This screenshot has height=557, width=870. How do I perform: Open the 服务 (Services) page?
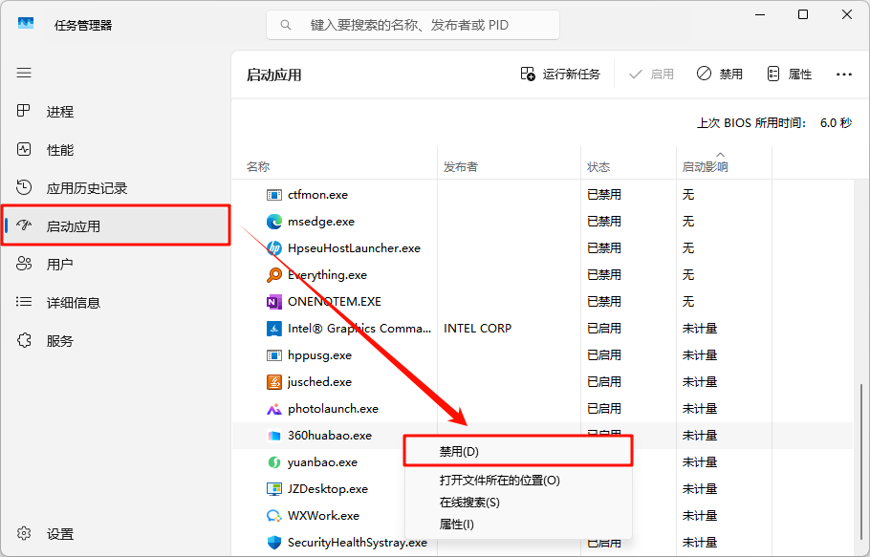pyautogui.click(x=59, y=341)
